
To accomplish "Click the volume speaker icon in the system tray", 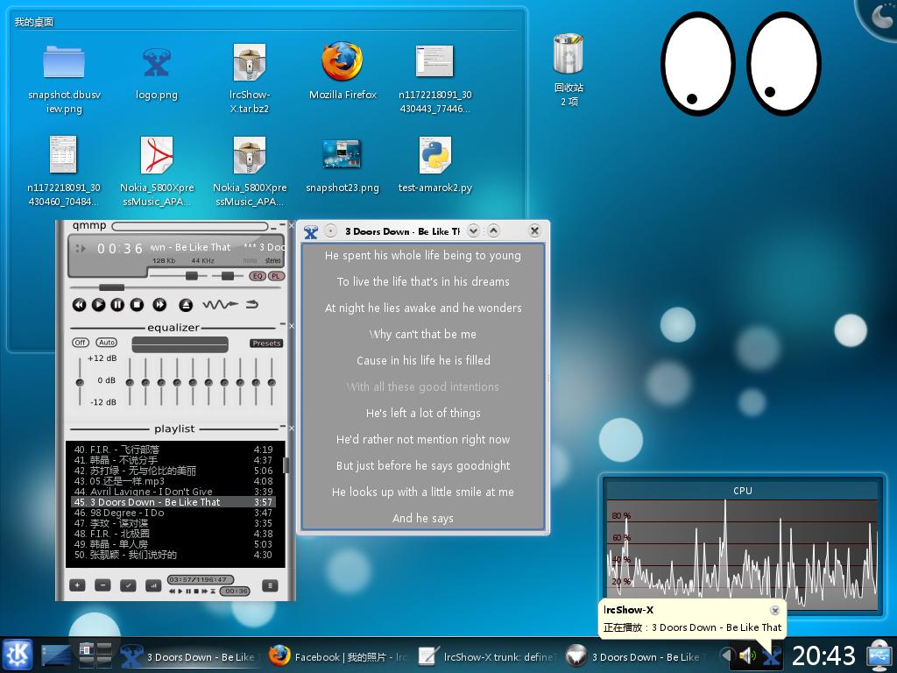I will 747,655.
